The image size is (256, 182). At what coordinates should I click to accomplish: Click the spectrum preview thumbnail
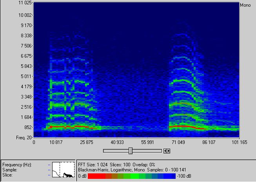(x=64, y=169)
